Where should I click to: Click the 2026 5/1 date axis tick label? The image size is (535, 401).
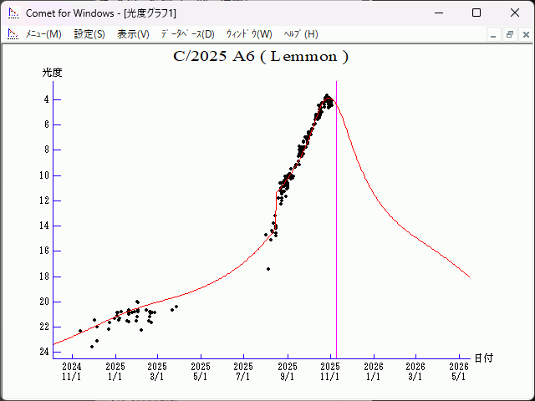click(x=458, y=371)
